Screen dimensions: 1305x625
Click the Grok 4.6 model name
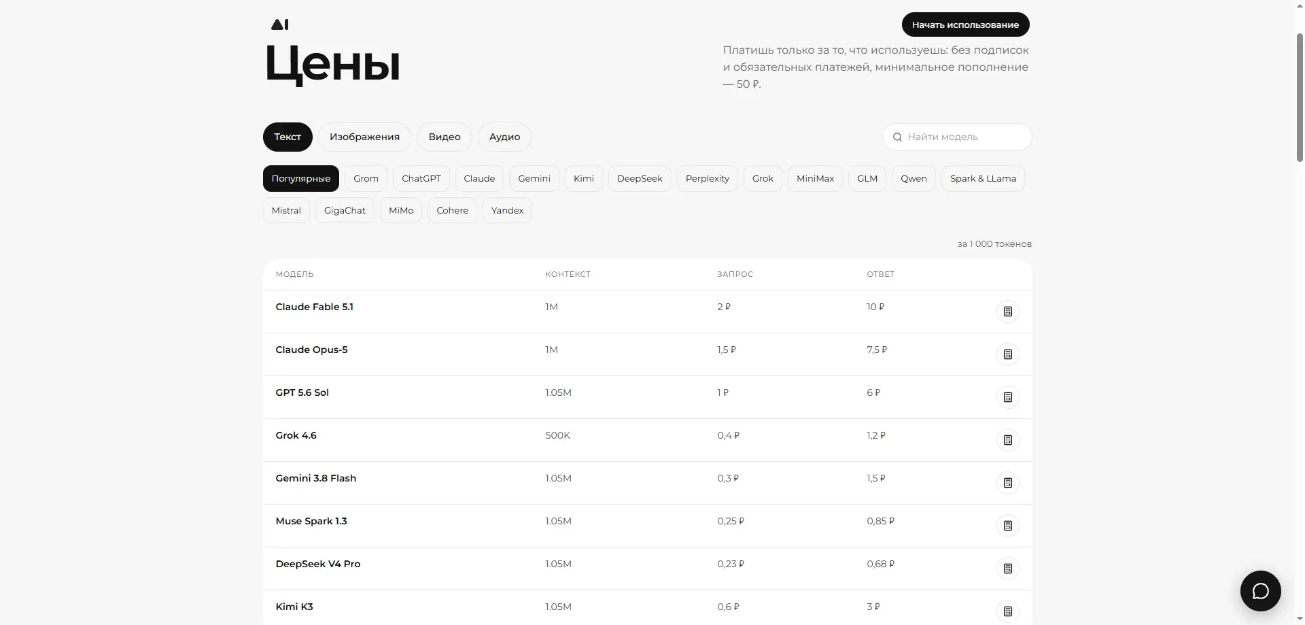pos(296,435)
